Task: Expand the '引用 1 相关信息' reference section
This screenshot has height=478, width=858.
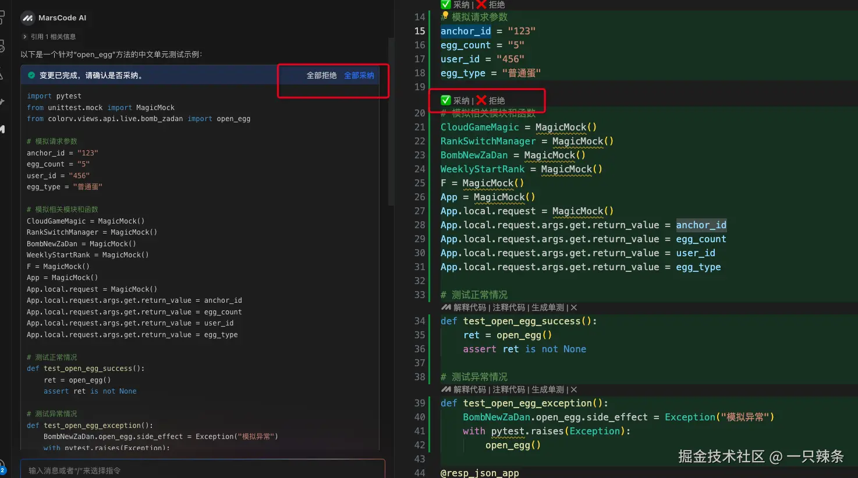Action: [x=25, y=37]
